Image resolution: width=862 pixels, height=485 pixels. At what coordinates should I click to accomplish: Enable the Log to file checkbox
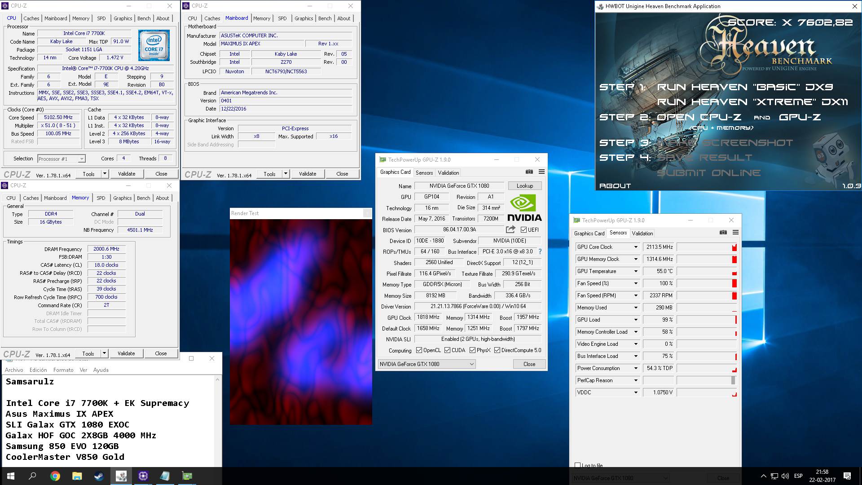point(578,465)
